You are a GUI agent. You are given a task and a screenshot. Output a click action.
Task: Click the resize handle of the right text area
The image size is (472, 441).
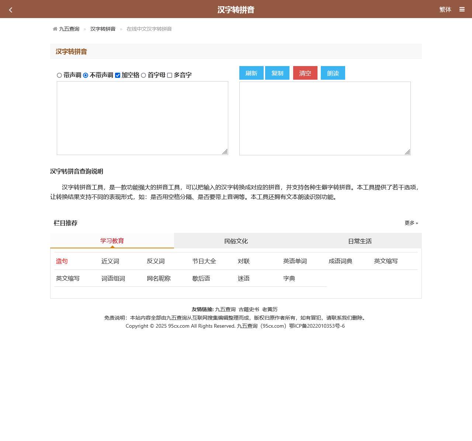click(407, 152)
